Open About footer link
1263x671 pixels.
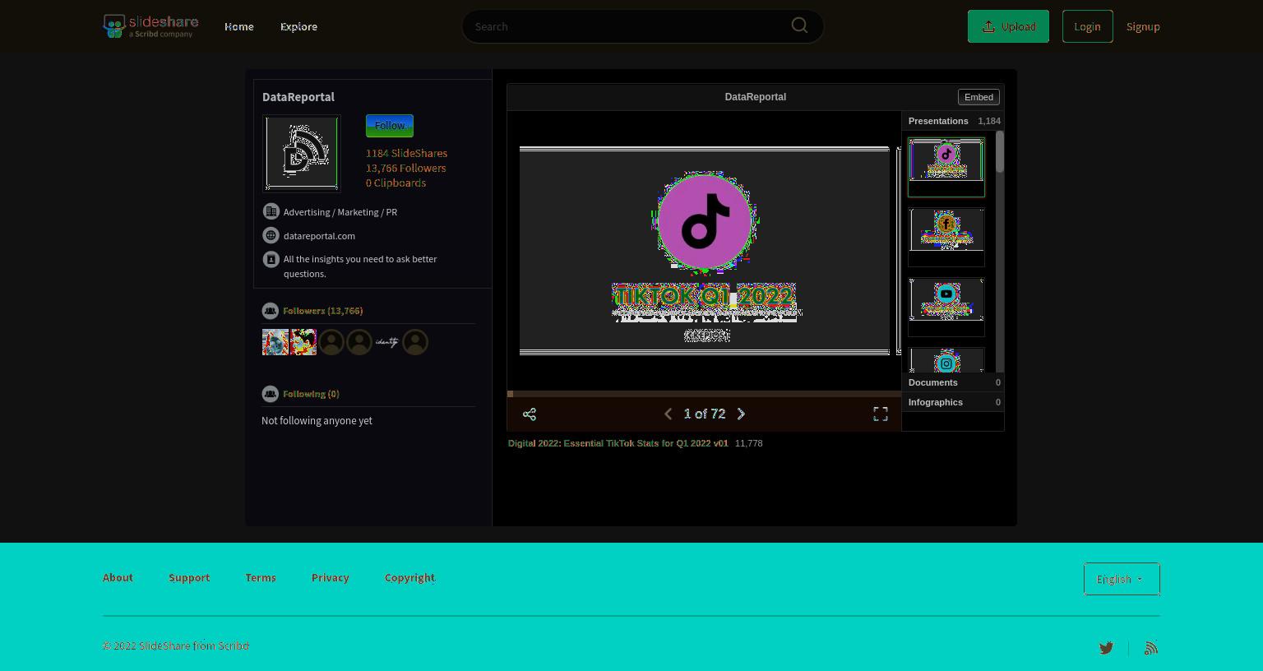[118, 578]
